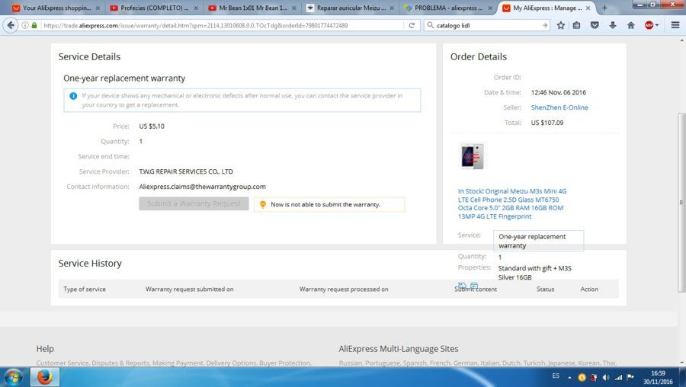
Task: Open the Meizu M3s Mini product link
Action: (x=512, y=203)
